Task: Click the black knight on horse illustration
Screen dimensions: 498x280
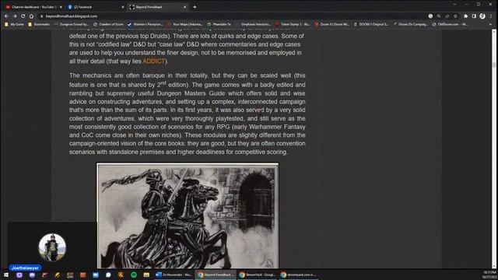Action: (x=188, y=216)
